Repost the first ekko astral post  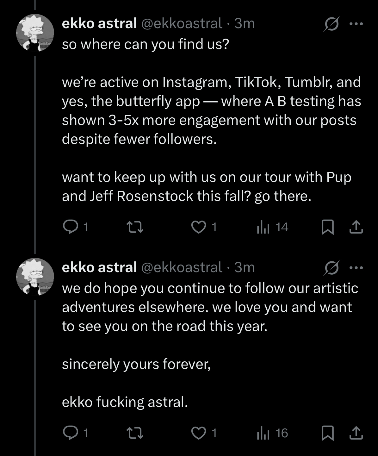tap(135, 227)
